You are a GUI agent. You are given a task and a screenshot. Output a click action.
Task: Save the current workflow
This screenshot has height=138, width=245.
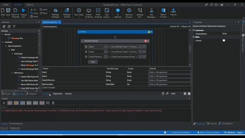coord(8,13)
